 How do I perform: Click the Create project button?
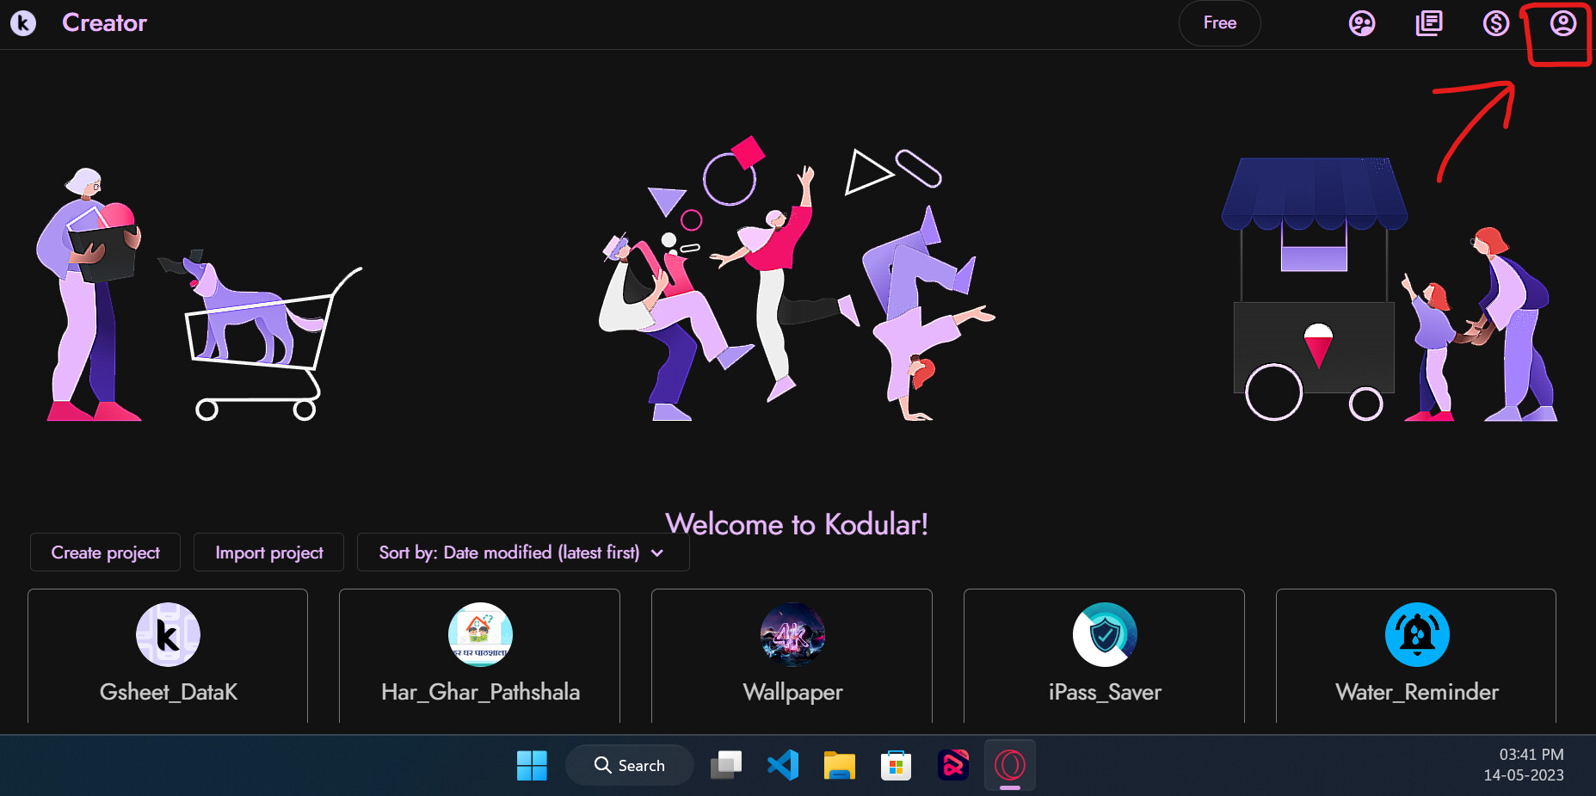105,552
